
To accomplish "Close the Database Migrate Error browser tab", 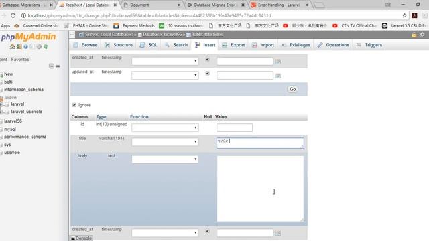I will (243, 5).
